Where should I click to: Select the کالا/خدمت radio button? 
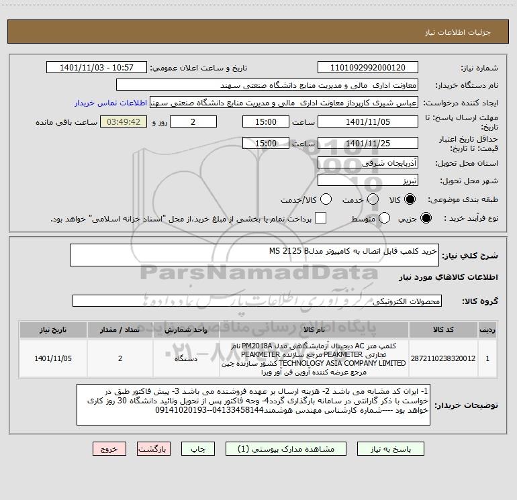[326, 199]
